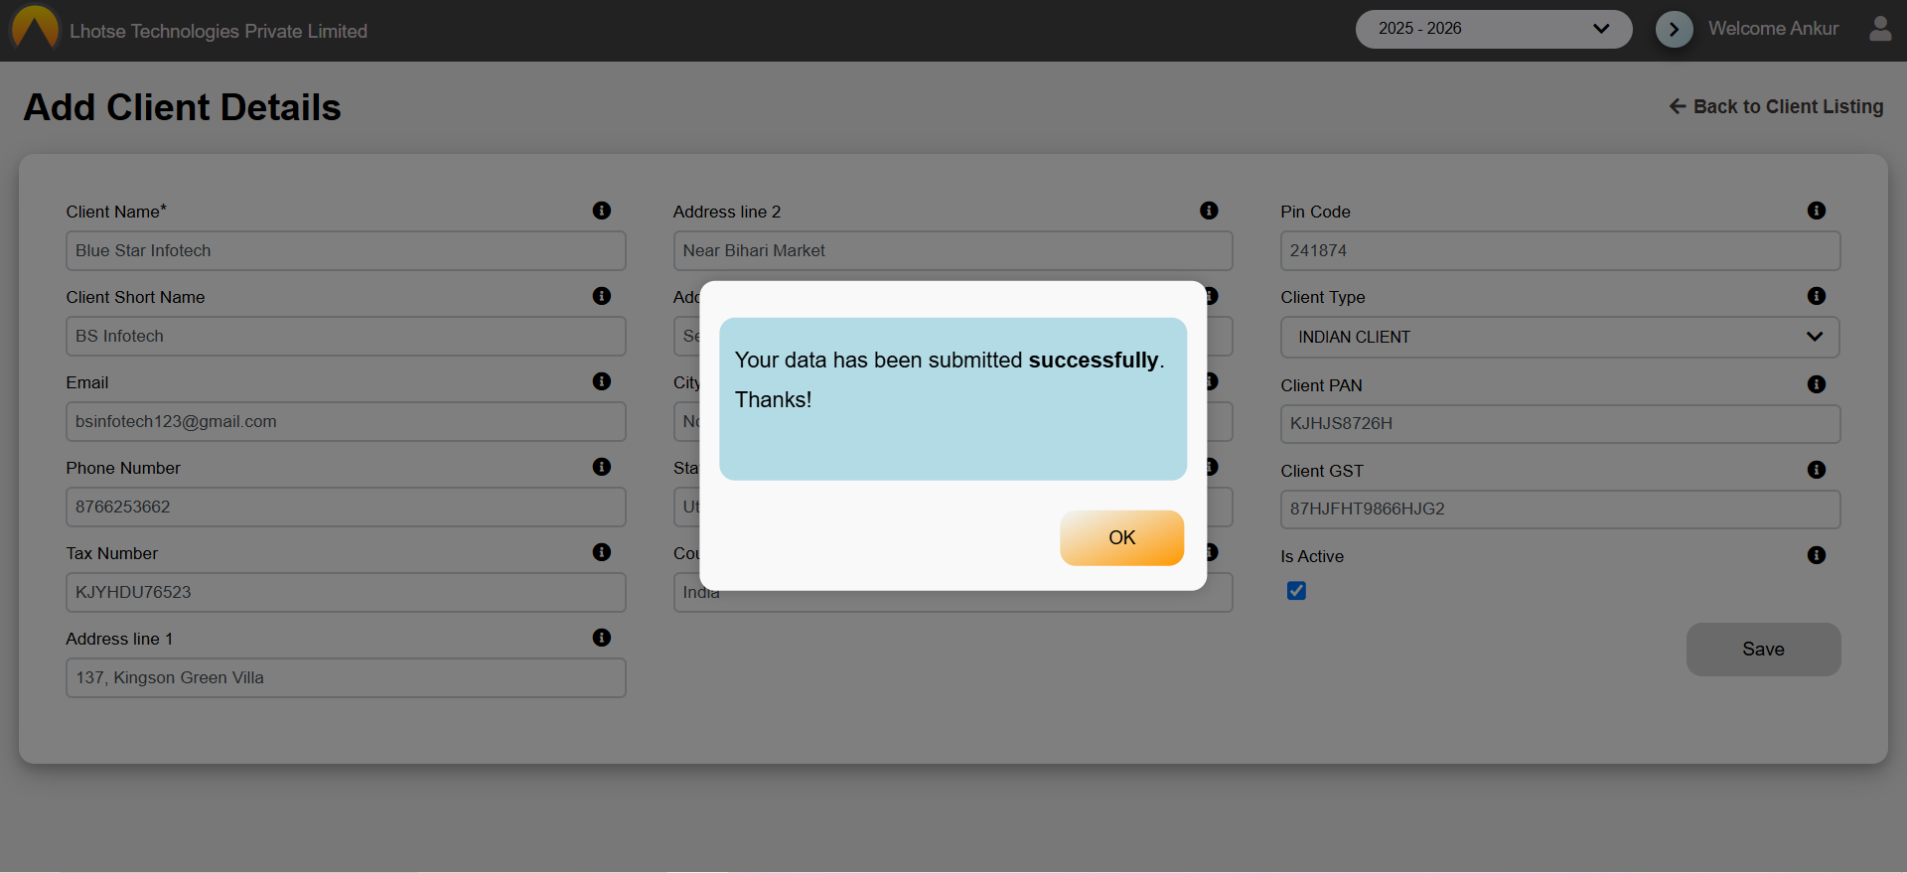Click the info icon for Client GST
1907x873 pixels.
pos(1817,470)
